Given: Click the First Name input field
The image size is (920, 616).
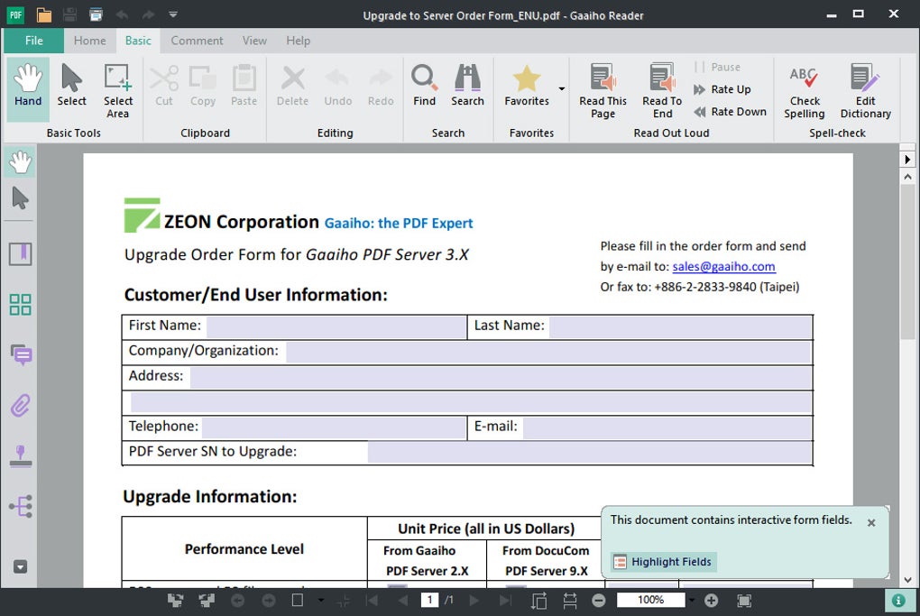Looking at the screenshot, I should tap(336, 326).
